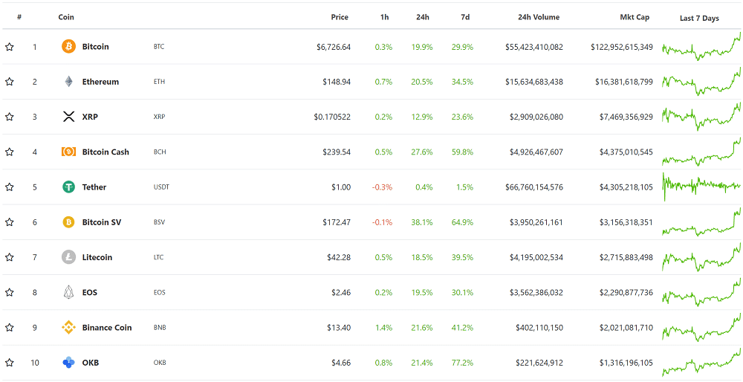
Task: Click Tether's red -0.3% 1h change
Action: click(383, 187)
